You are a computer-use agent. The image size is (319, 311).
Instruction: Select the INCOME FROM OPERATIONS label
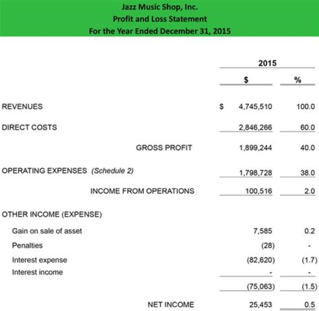142,191
